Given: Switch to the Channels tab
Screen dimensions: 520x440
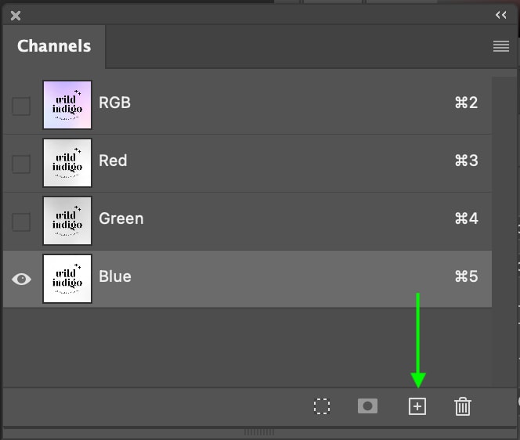Looking at the screenshot, I should click(x=54, y=46).
